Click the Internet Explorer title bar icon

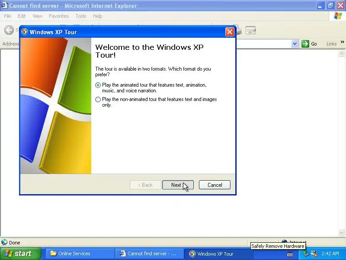pos(4,5)
